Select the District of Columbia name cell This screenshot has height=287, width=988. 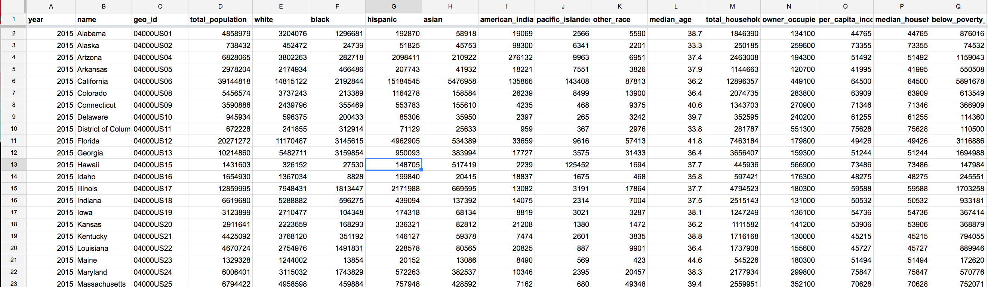103,129
